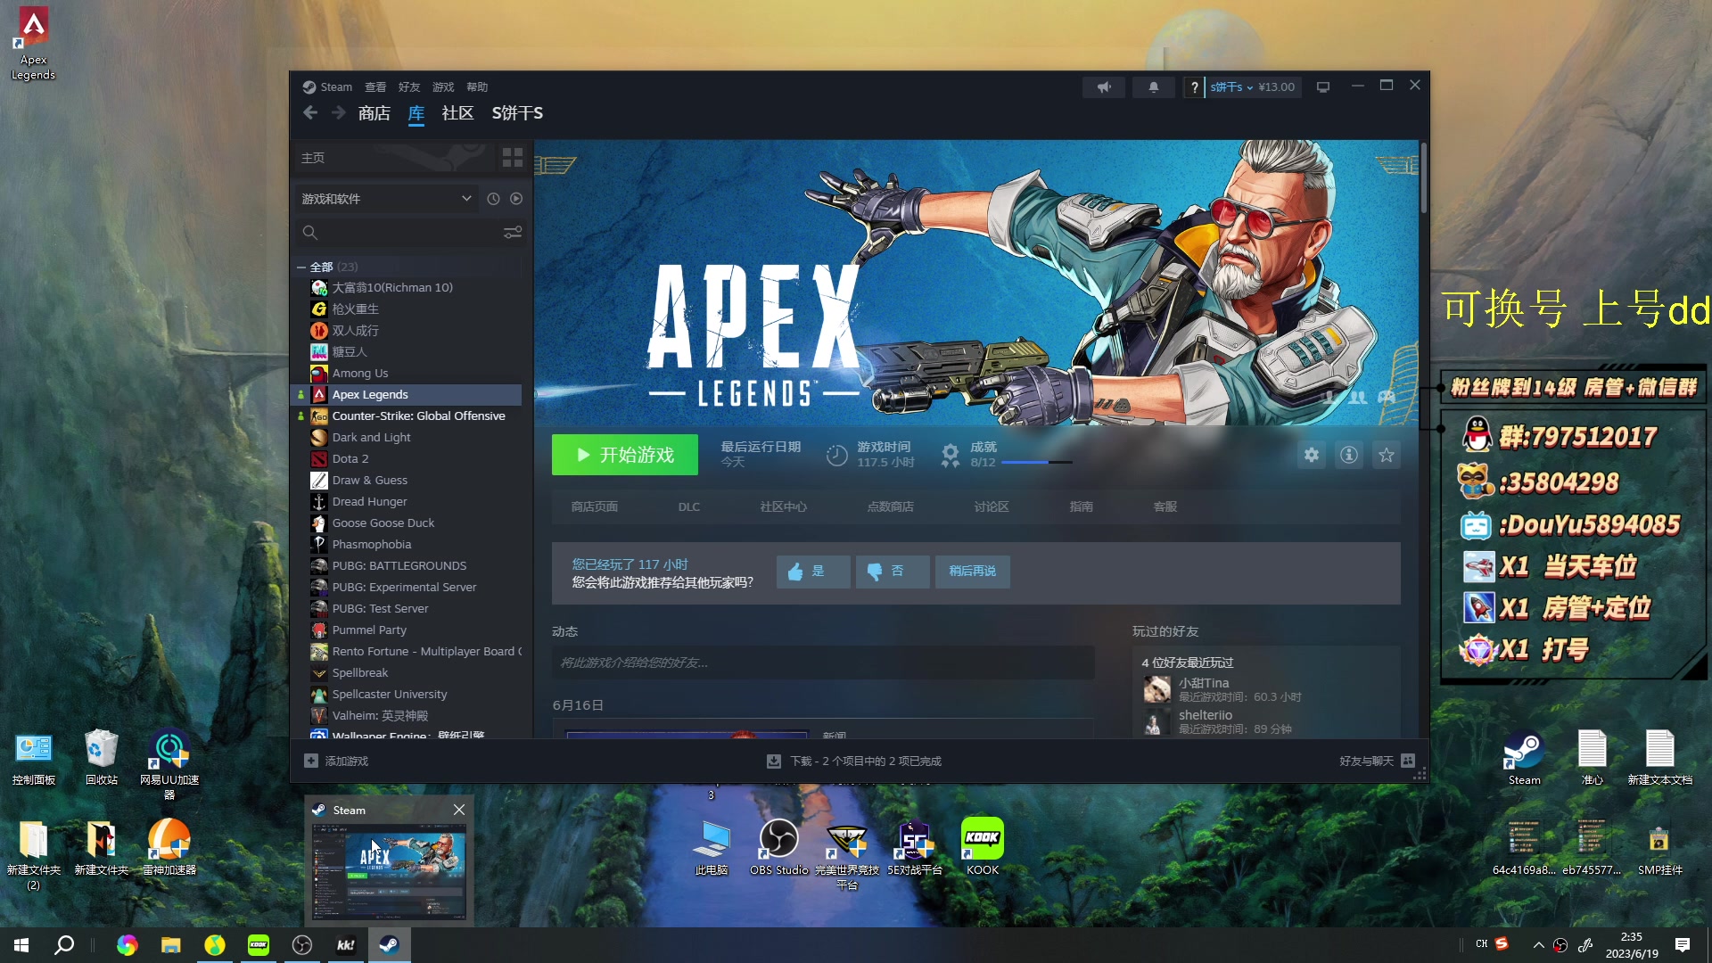Close the Steam taskbar preview
Viewport: 1712px width, 963px height.
(x=459, y=811)
